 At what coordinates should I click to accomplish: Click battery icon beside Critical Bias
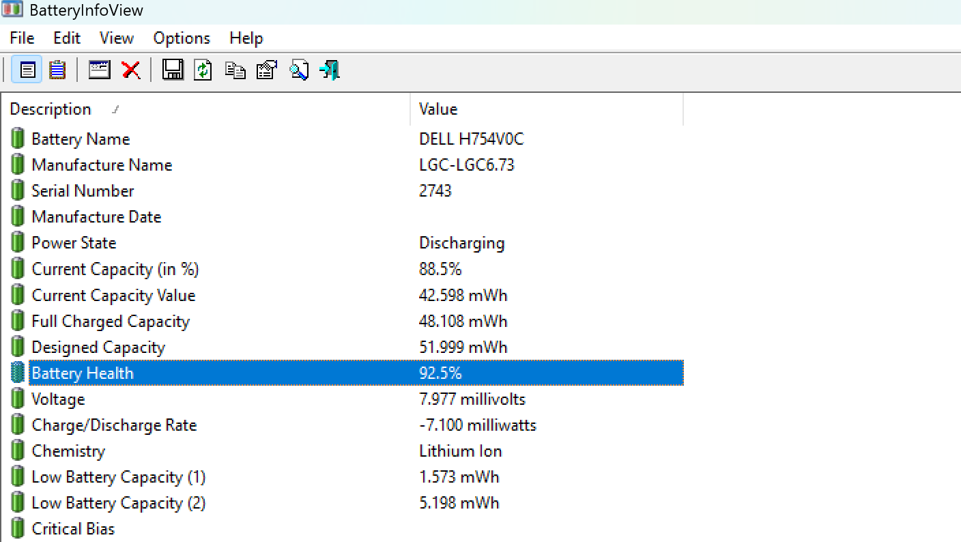(x=18, y=528)
